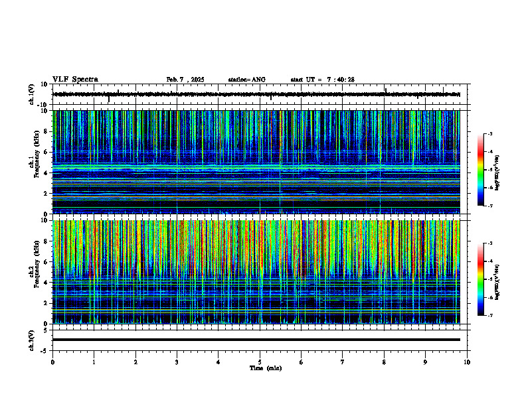Image resolution: width=526 pixels, height=406 pixels.
Task: Click time axis tick label "7"
Action: (343, 362)
